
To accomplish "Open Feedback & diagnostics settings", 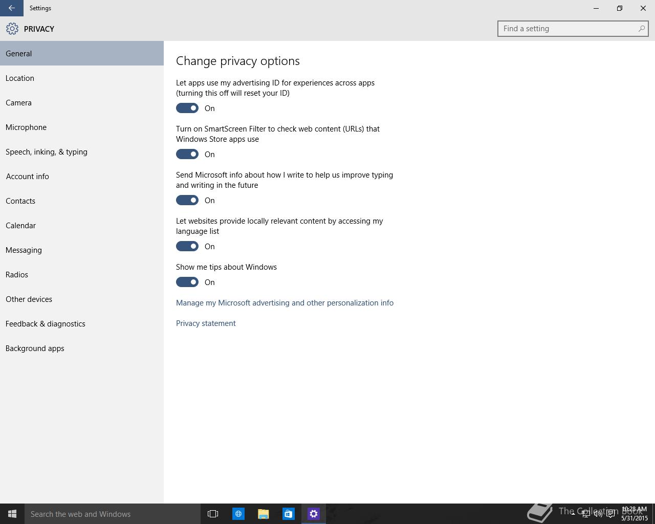I will coord(82,323).
